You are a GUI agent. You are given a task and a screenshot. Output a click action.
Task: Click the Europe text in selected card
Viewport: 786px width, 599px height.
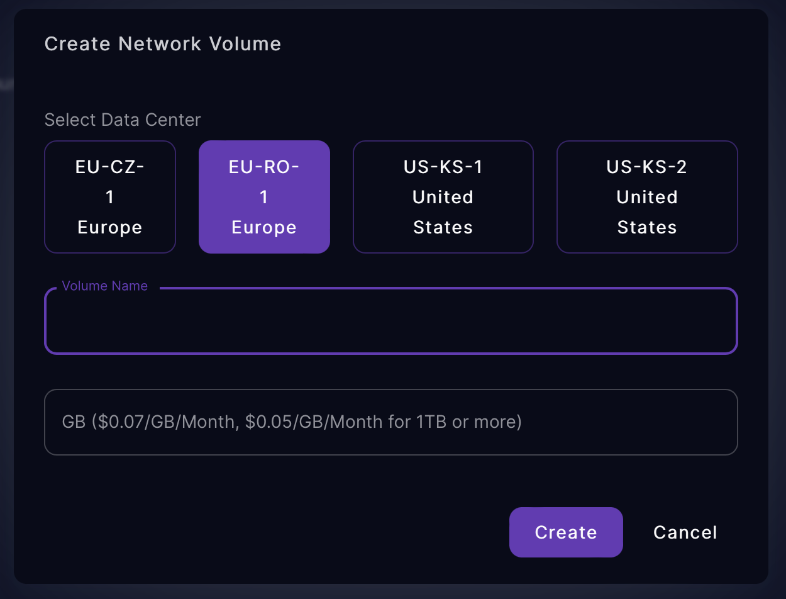[x=264, y=227]
